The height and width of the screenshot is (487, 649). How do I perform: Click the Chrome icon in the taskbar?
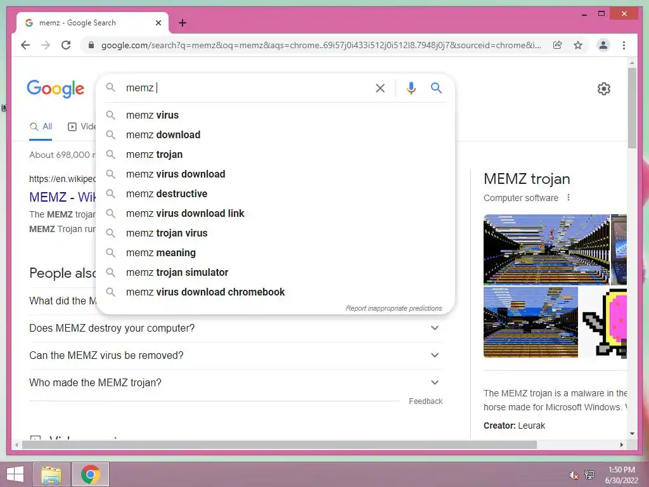pos(91,474)
